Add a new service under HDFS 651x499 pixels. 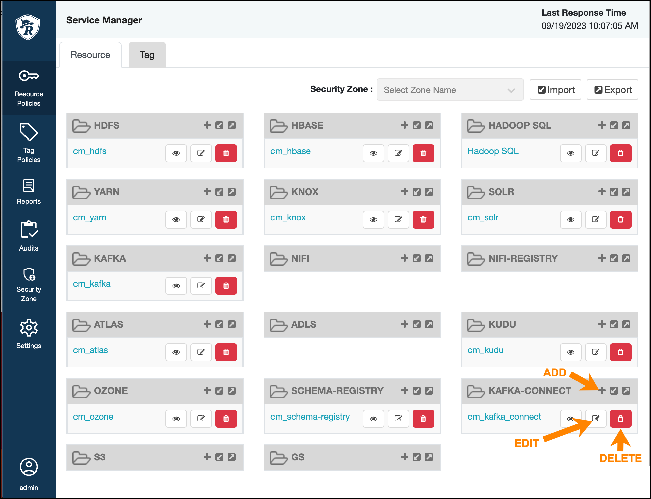coord(207,125)
